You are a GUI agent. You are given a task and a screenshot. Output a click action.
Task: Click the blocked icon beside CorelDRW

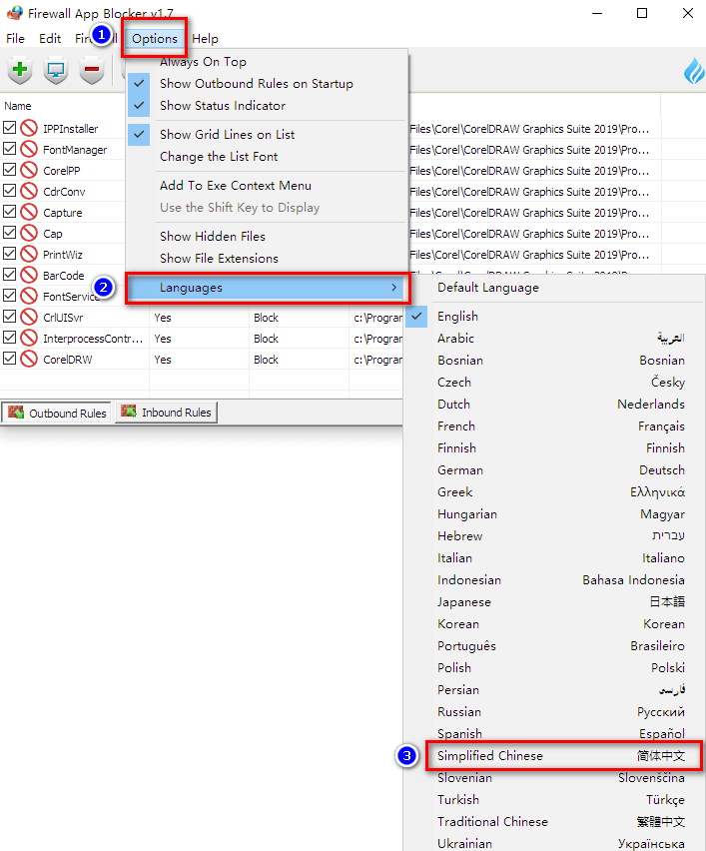[x=29, y=360]
